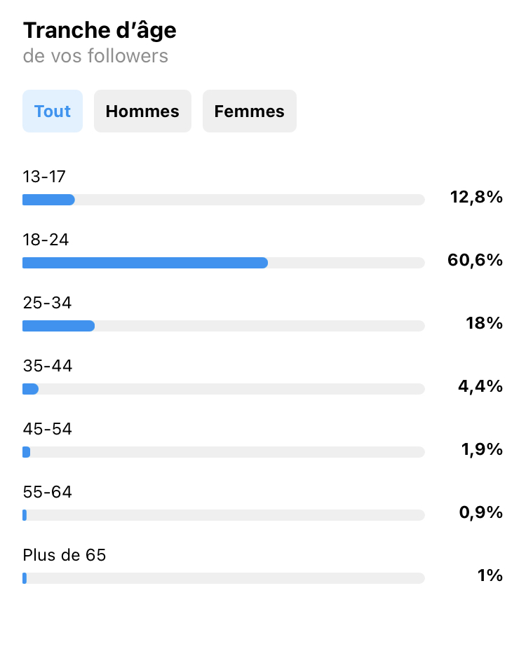Click the Plus de 65 progress bar
The image size is (526, 649).
click(x=224, y=578)
